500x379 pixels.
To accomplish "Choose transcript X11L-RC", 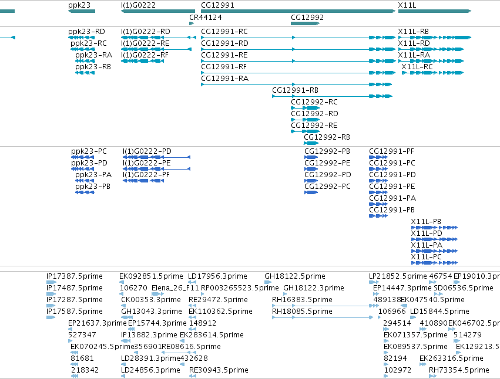I will click(432, 73).
